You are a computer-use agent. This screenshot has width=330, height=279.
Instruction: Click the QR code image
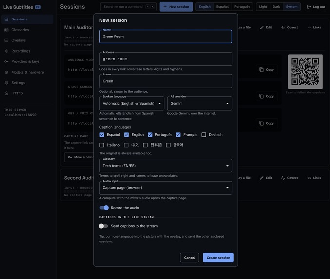click(x=305, y=72)
